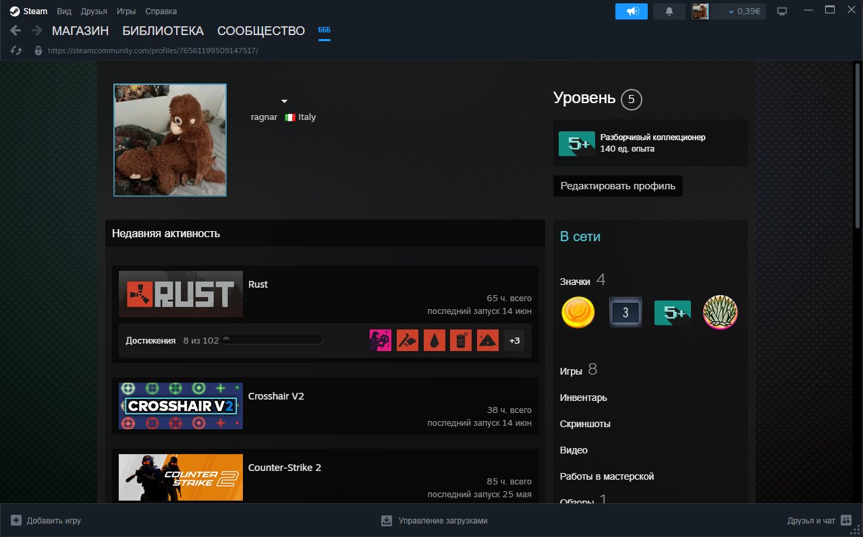Click the years of service 3 badge
Image resolution: width=863 pixels, height=537 pixels.
[625, 313]
